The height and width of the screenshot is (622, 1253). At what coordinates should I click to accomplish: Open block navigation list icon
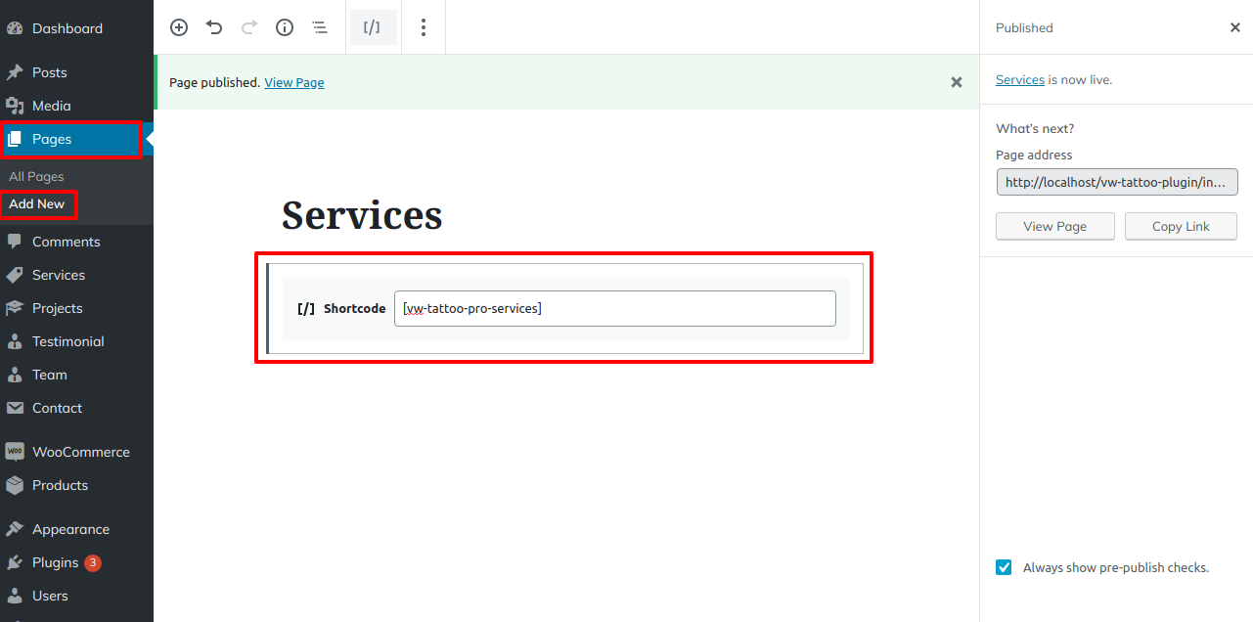tap(320, 27)
